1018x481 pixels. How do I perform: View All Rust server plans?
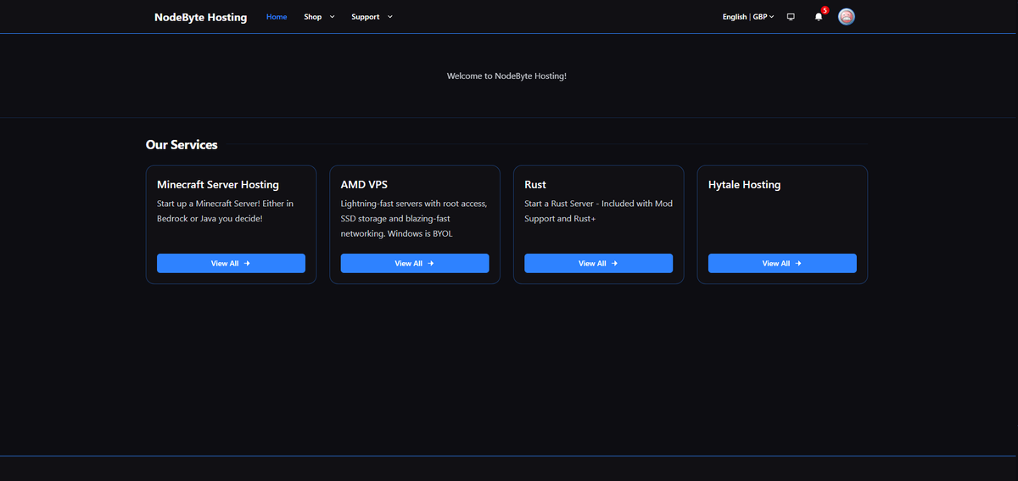click(598, 263)
